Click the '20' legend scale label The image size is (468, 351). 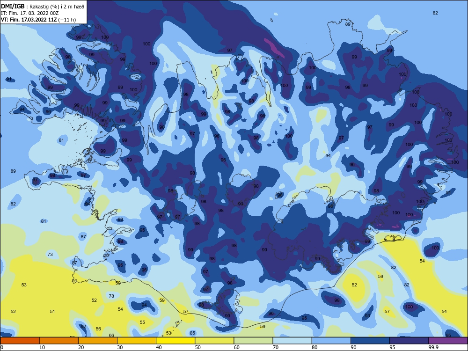81,347
